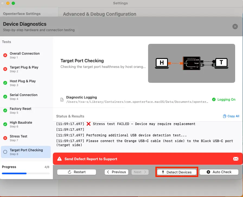This screenshot has height=197, width=243.
Task: Click the warning triangle icon on defect report
Action: tap(59, 159)
